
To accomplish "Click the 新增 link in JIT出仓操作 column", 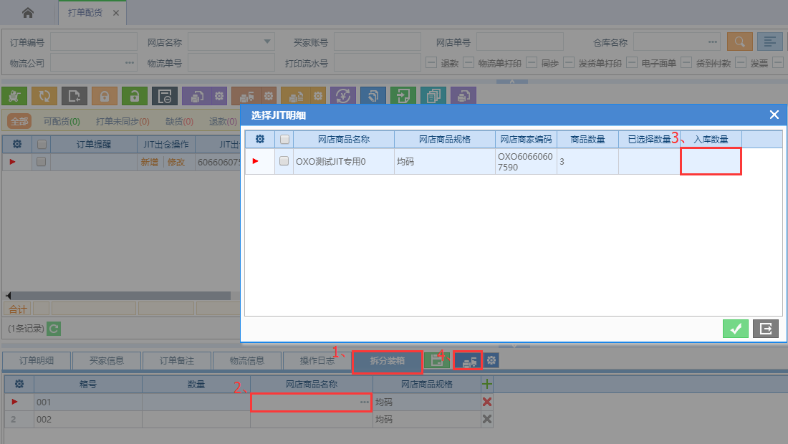I will click(149, 162).
